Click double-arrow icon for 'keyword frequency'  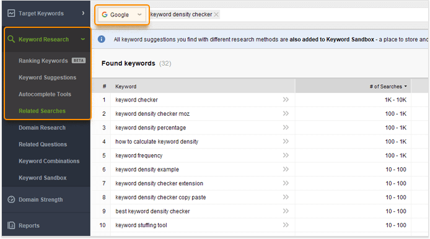pos(286,155)
